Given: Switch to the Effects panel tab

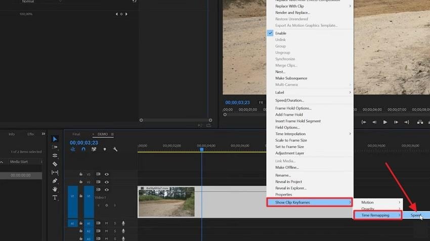Looking at the screenshot, I should pos(31,134).
